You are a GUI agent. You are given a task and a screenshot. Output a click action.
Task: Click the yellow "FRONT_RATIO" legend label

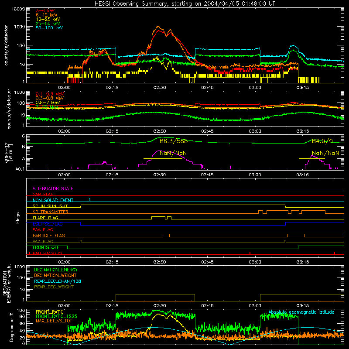(x=50, y=312)
